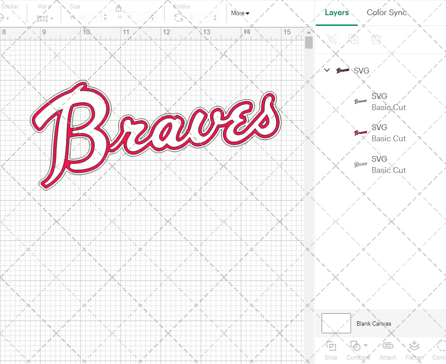Click the Duplicate layer icon
This screenshot has height=364, width=446.
pyautogui.click(x=354, y=39)
